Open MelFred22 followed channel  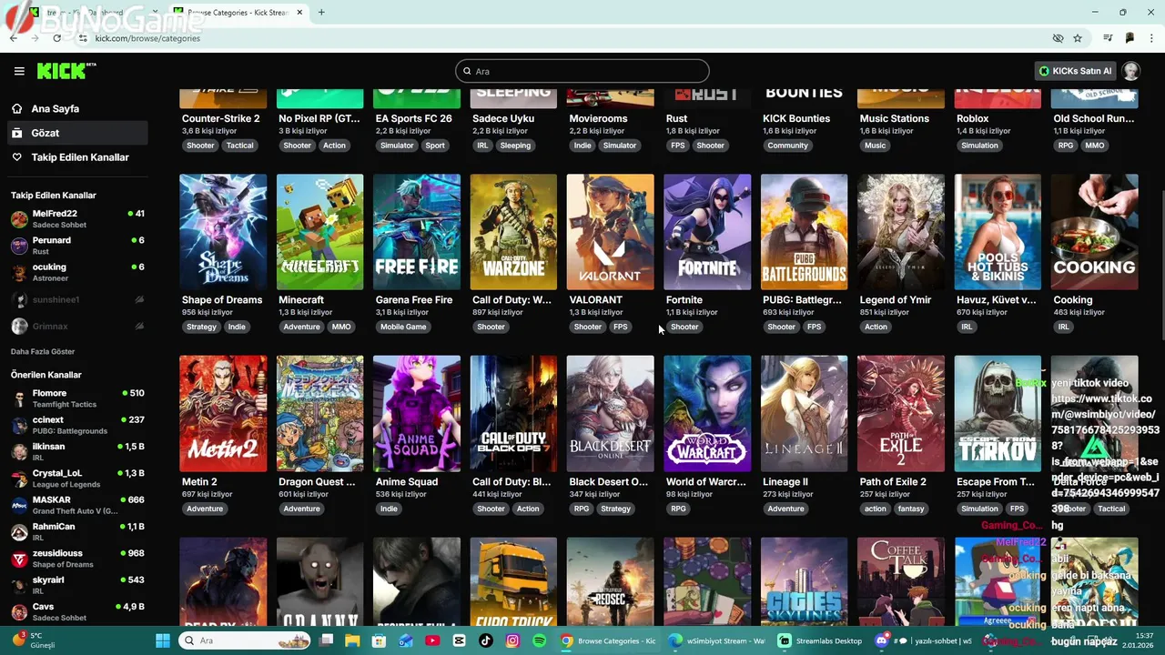[77, 218]
